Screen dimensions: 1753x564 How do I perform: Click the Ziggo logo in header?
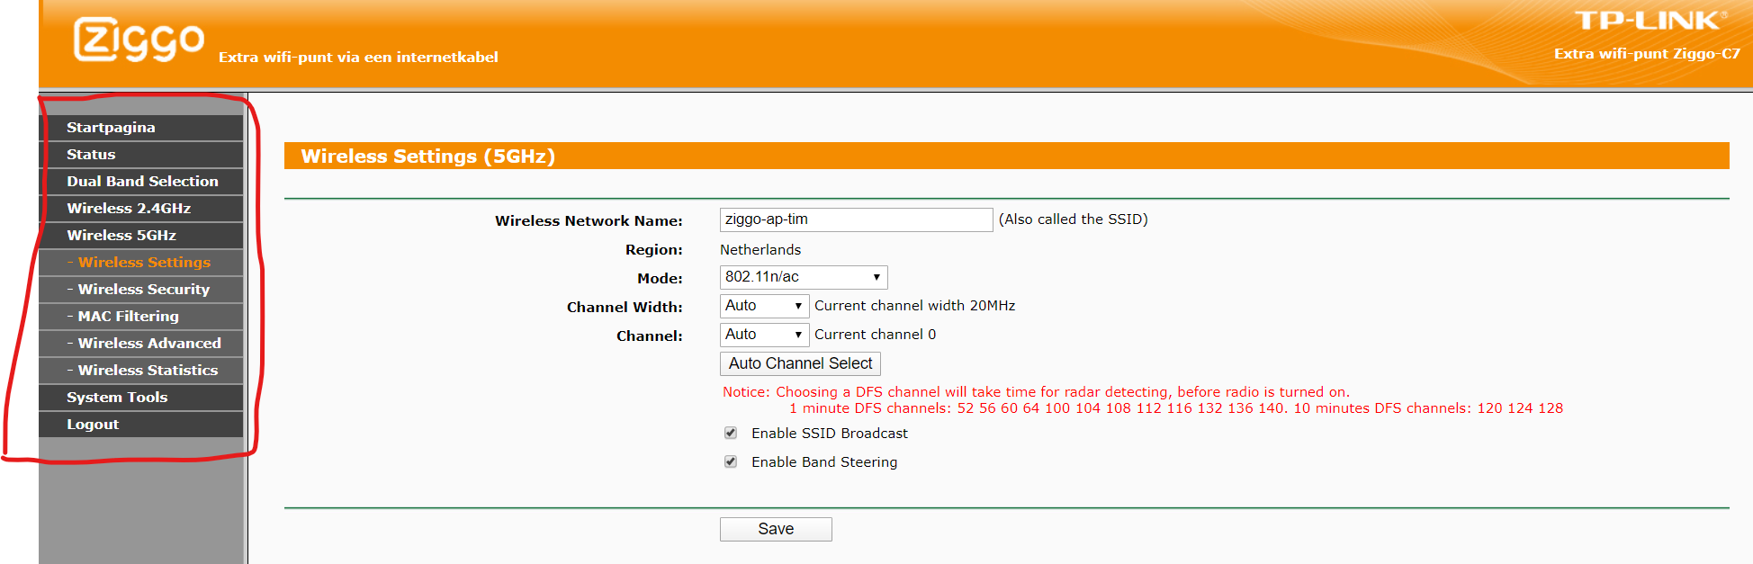(139, 40)
